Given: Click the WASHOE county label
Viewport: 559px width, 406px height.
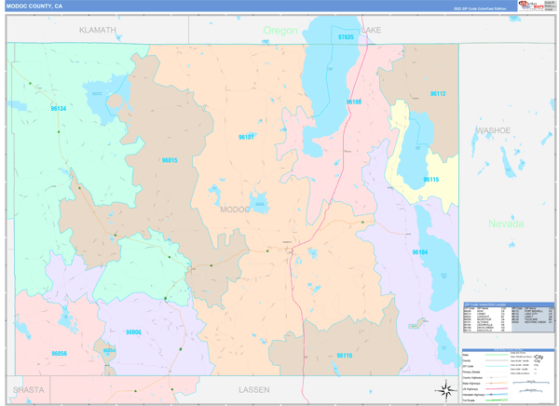Looking at the screenshot, I should (x=493, y=129).
